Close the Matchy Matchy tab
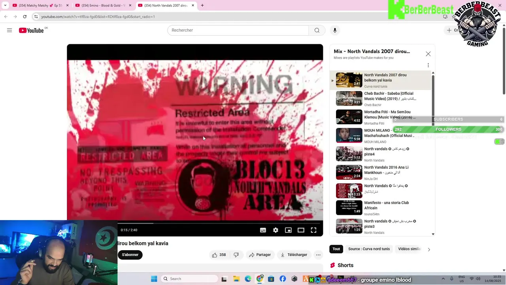The width and height of the screenshot is (506, 285). [67, 6]
